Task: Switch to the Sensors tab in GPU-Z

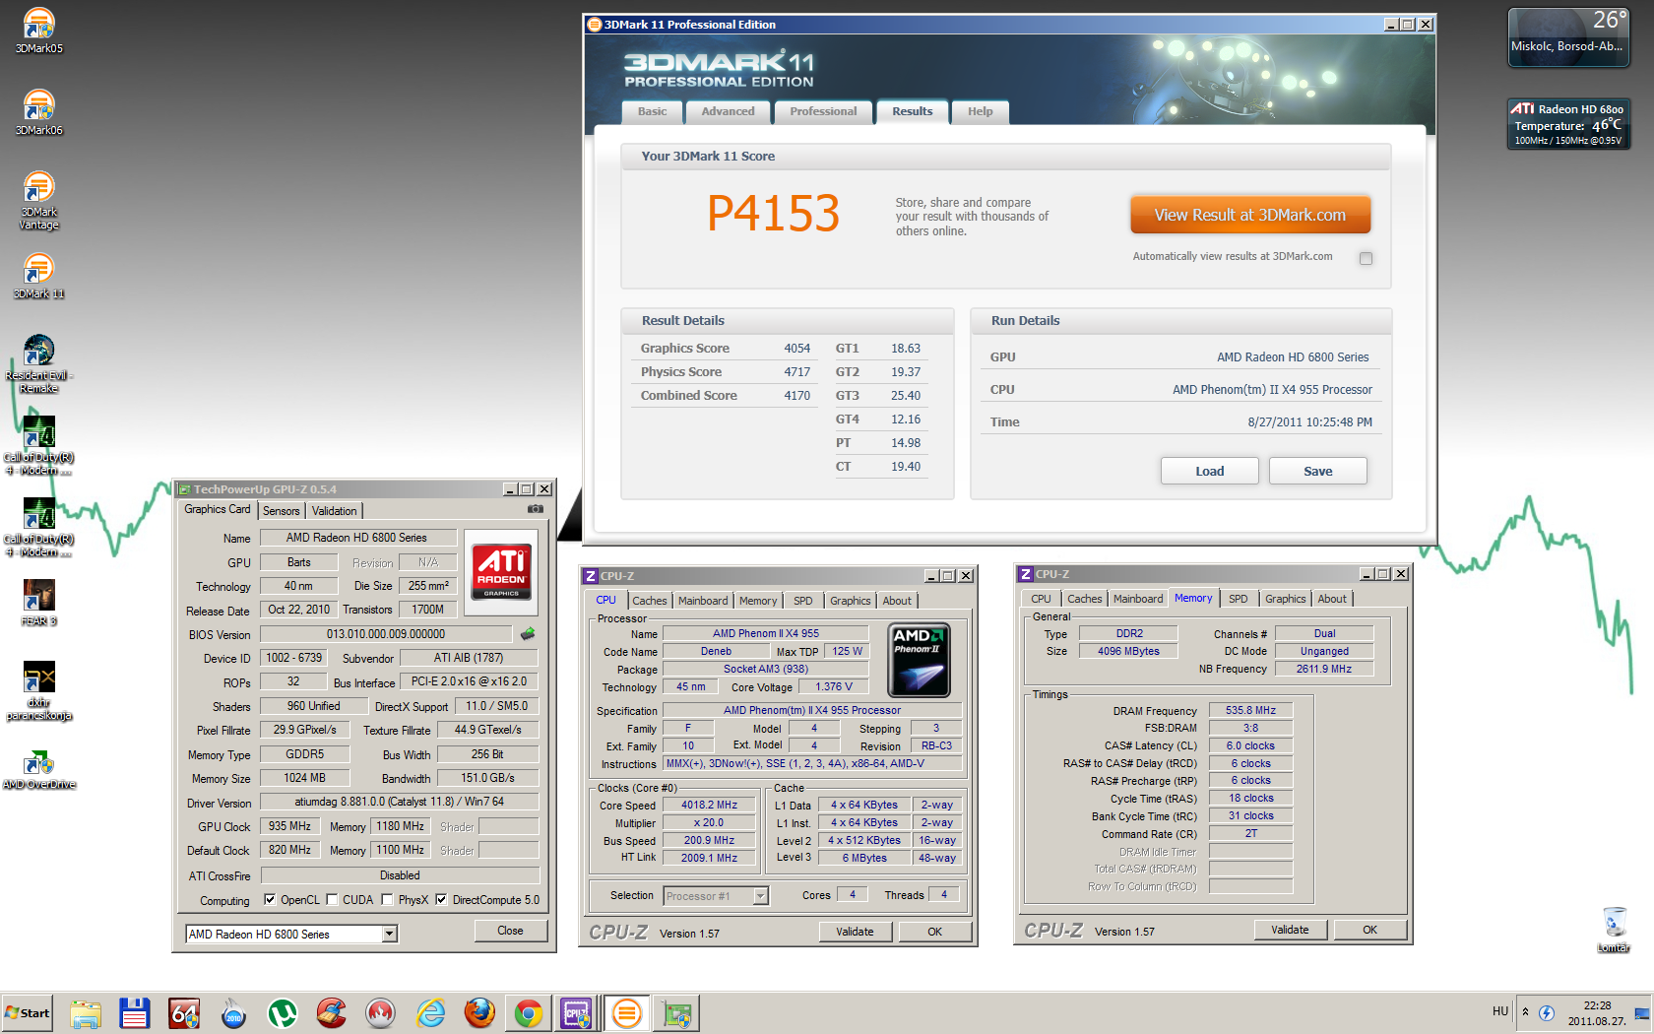Action: [282, 511]
